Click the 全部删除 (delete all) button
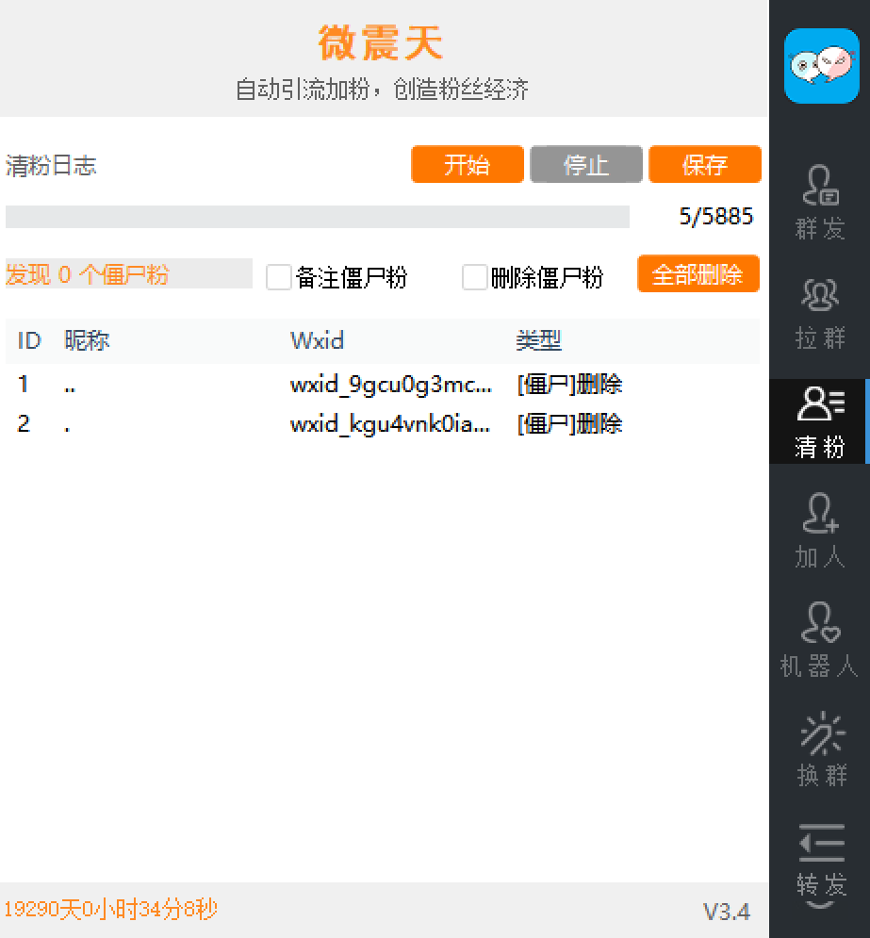Image resolution: width=870 pixels, height=938 pixels. tap(698, 274)
